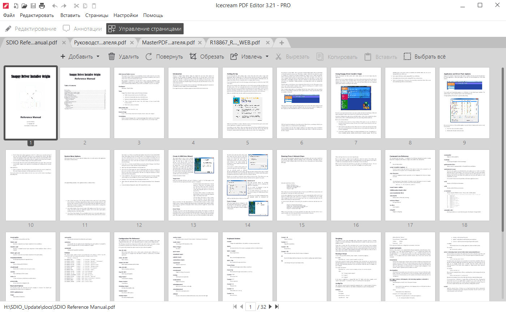Click the new document icon in title bar
The image size is (506, 312).
coord(14,5)
